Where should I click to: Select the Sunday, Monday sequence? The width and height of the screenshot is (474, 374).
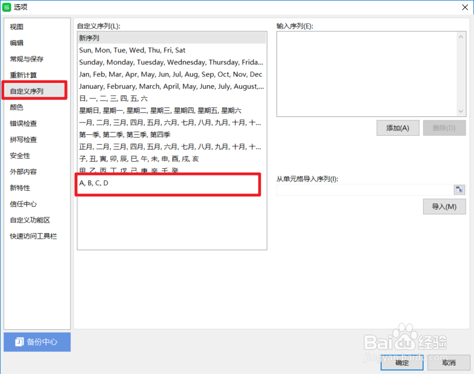172,62
